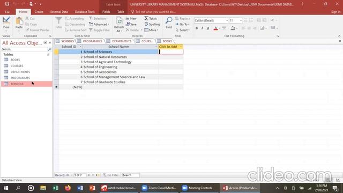
Task: Click the Paste icon
Action: (19, 21)
